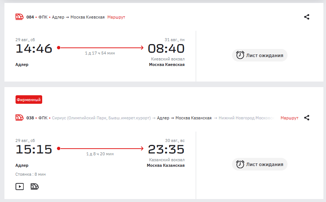Open Маршрут link for train 084
Image resolution: width=326 pixels, height=202 pixels.
coord(116,17)
